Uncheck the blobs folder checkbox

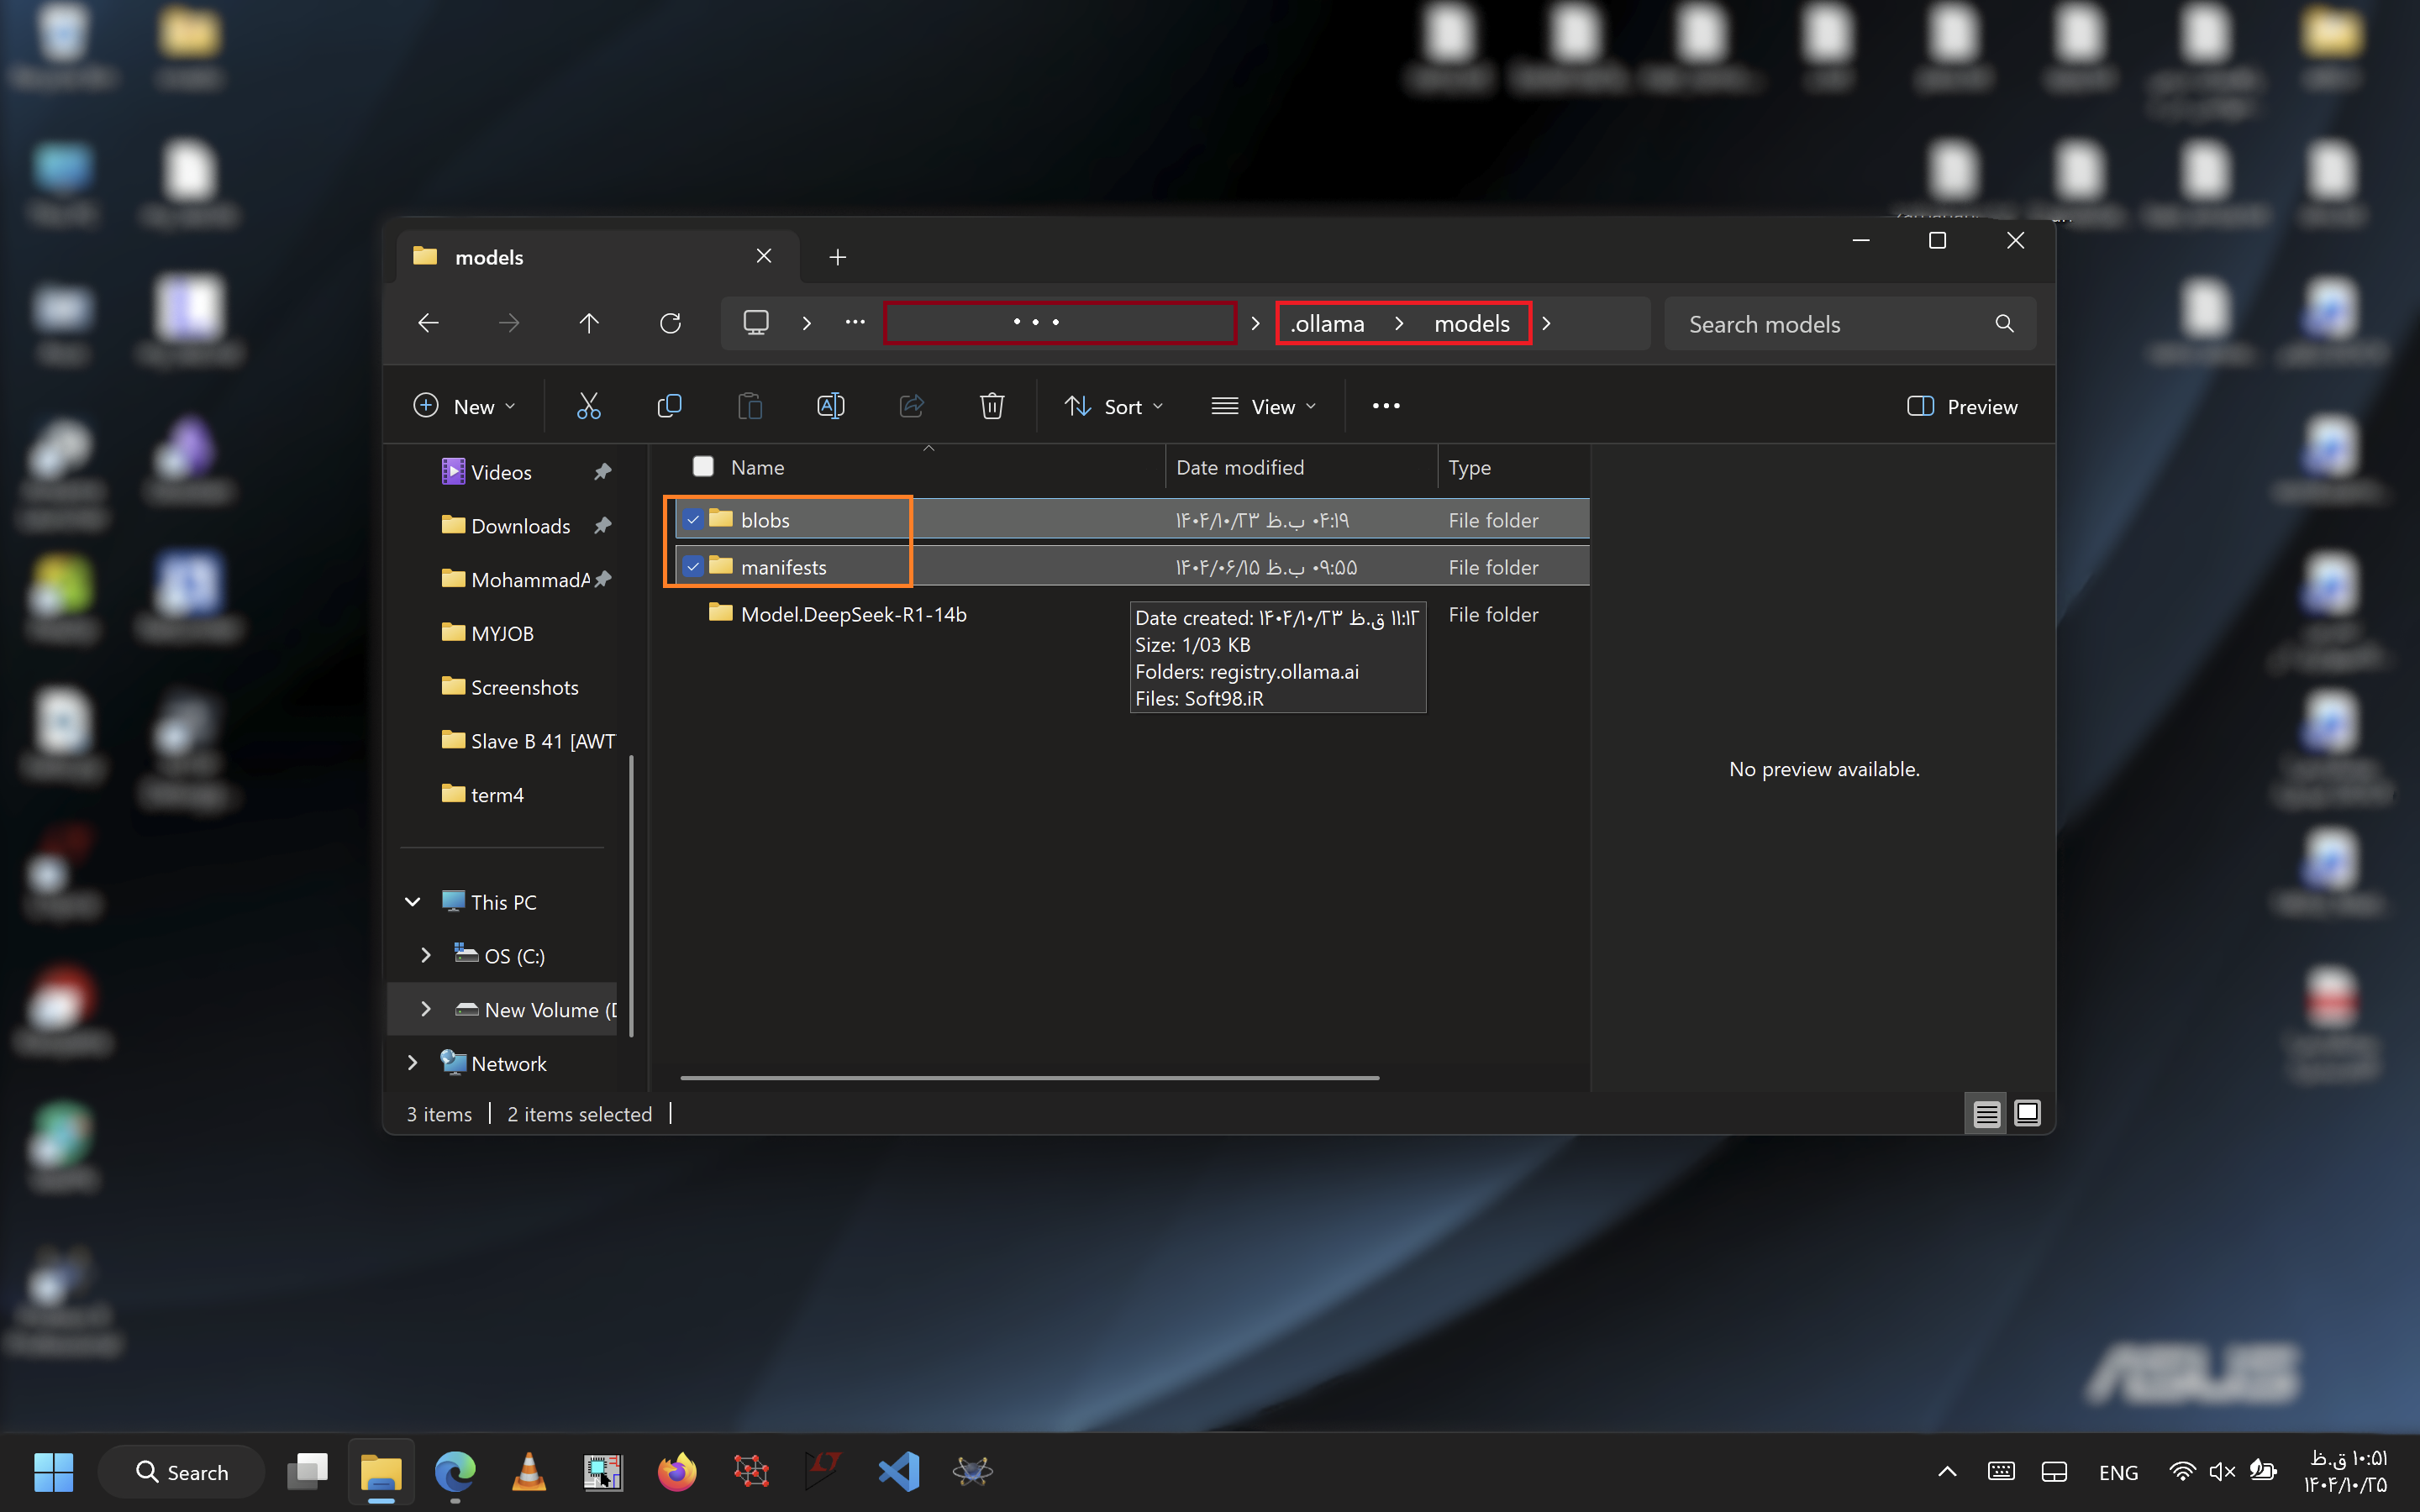click(x=694, y=519)
